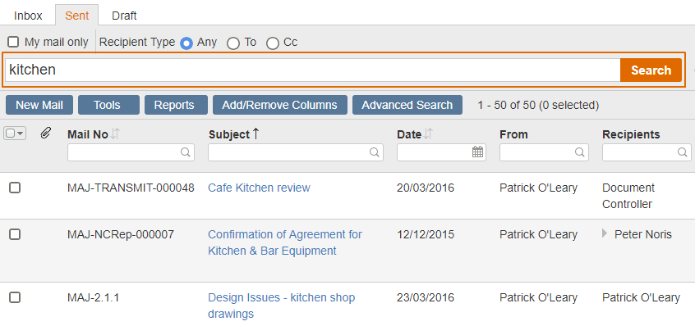Sort by Mail No using the sort arrows
This screenshot has width=695, height=326.
[x=115, y=134]
